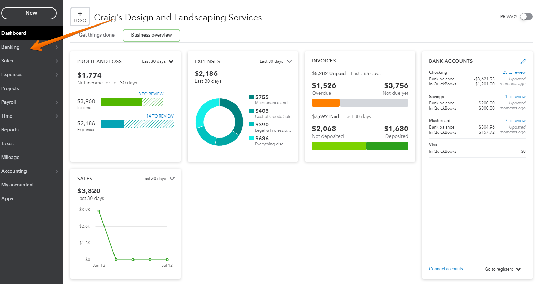This screenshot has width=546, height=284.
Task: Expand the Time submenu chevron
Action: point(57,116)
